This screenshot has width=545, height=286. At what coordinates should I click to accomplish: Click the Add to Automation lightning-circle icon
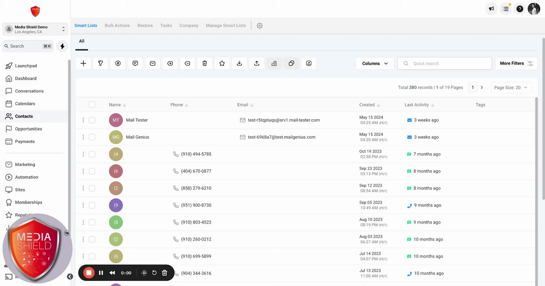tap(118, 64)
